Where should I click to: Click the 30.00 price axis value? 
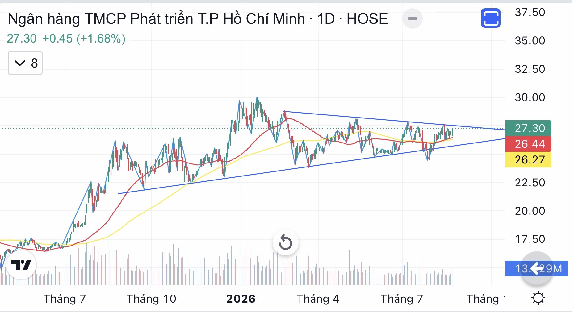coord(530,97)
